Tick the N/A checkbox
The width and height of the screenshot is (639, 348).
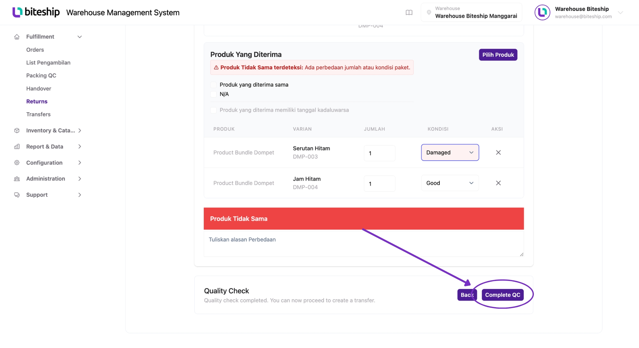(213, 94)
